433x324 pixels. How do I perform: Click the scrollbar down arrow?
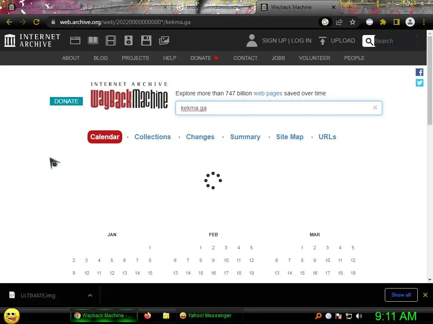pos(430,280)
